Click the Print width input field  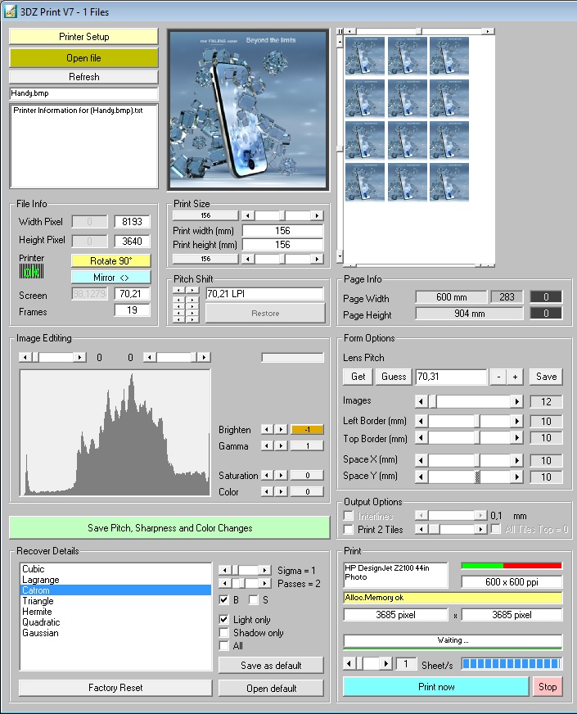[x=282, y=231]
